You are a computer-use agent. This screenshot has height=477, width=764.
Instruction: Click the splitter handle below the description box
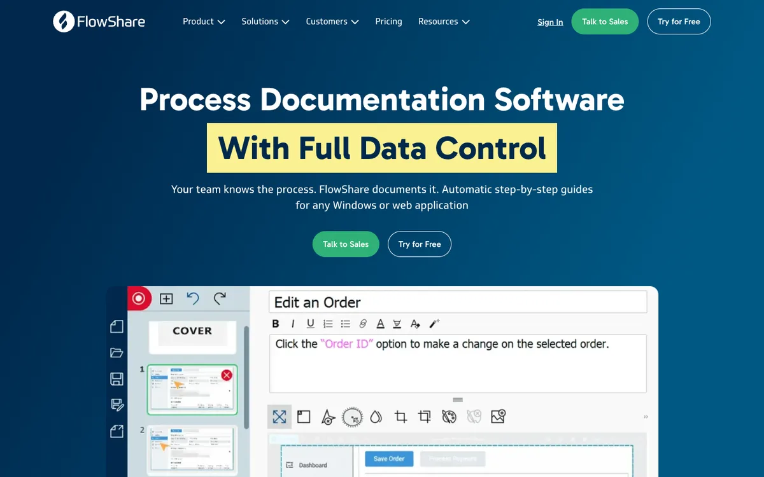[x=458, y=400]
